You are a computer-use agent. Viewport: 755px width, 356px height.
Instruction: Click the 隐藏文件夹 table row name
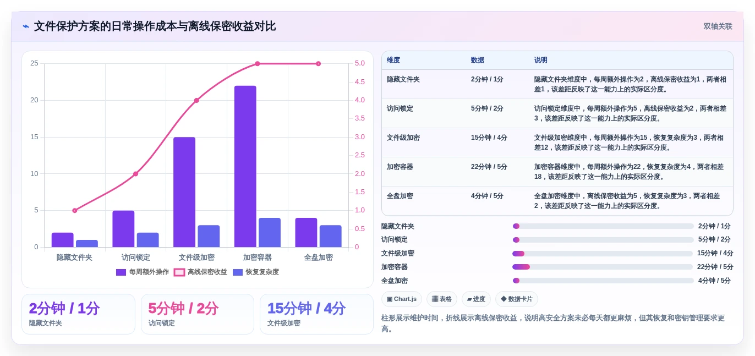pos(403,79)
